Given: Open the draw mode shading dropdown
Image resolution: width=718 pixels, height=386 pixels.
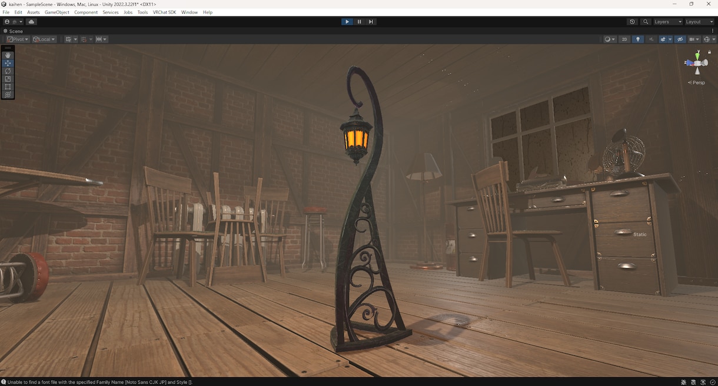Looking at the screenshot, I should pyautogui.click(x=610, y=39).
